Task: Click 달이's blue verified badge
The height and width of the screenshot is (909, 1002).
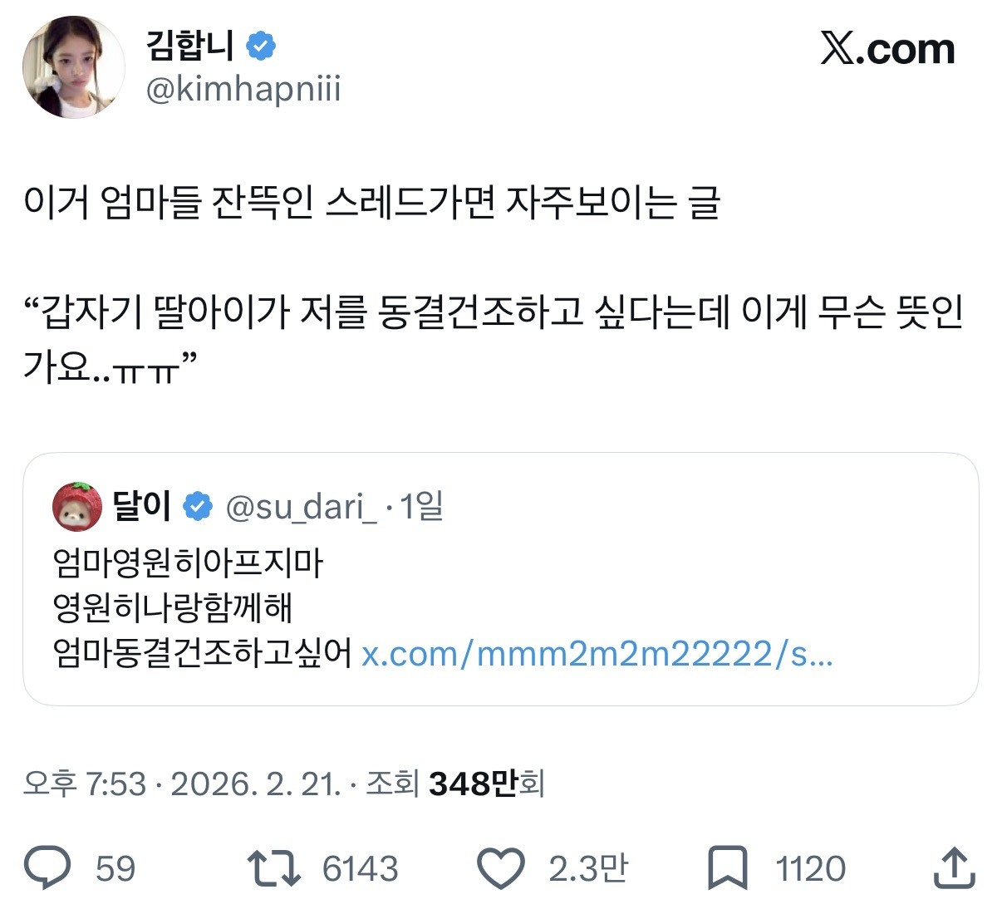Action: [x=198, y=505]
